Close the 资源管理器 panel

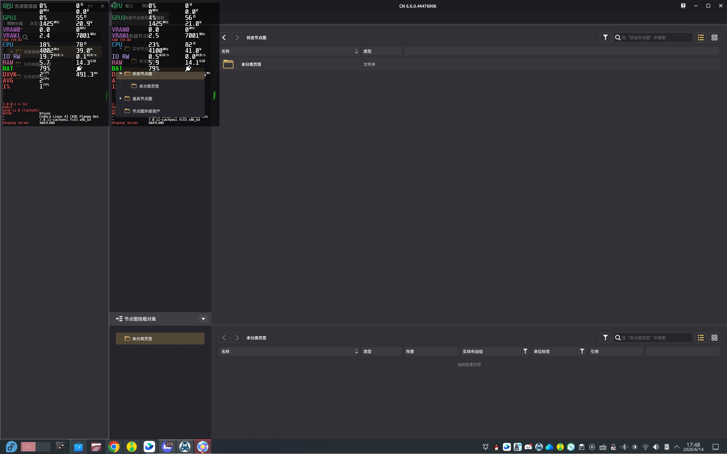(103, 6)
